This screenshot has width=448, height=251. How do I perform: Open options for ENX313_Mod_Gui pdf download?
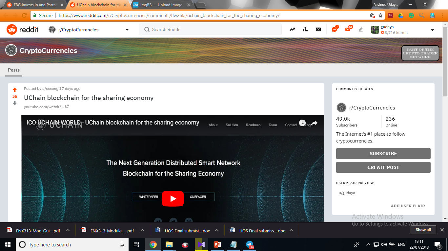68,230
